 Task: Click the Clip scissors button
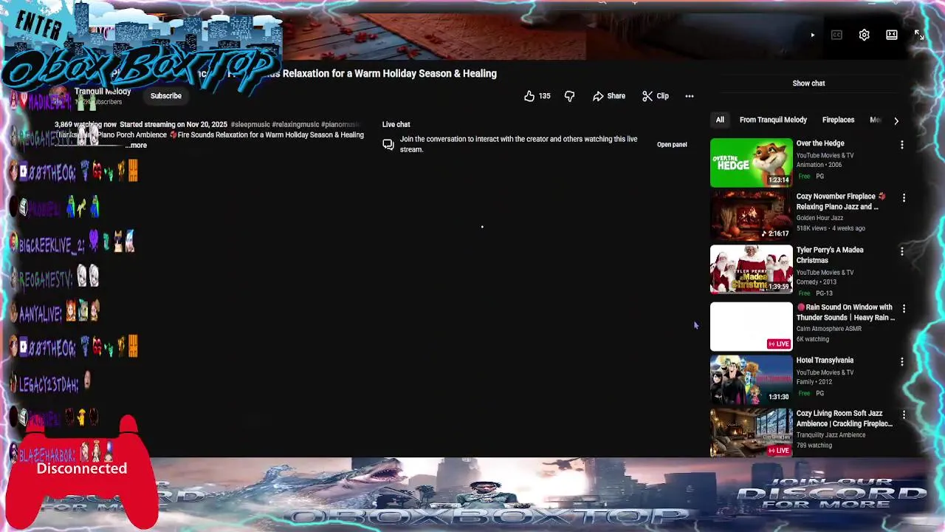pos(656,96)
